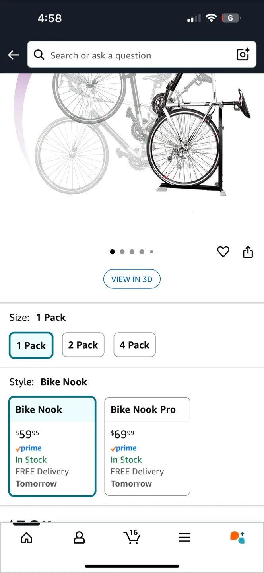
Task: Launch the Rufus AI assistant icon
Action: (237, 537)
